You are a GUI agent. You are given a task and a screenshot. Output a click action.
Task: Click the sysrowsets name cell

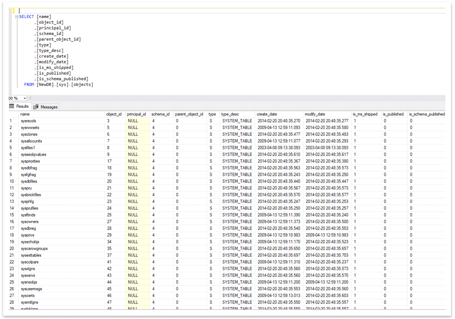[62, 128]
